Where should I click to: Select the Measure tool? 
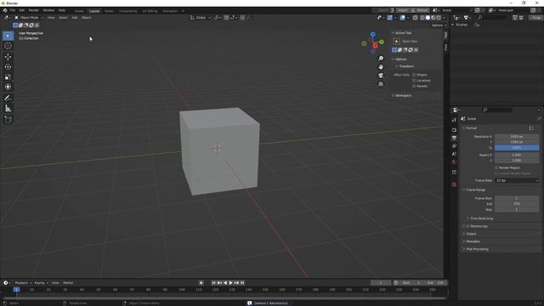coord(8,109)
